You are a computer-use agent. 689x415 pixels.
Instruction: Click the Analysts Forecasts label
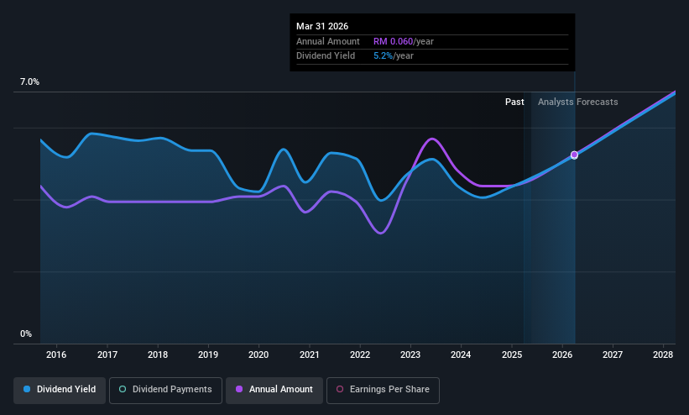click(578, 102)
